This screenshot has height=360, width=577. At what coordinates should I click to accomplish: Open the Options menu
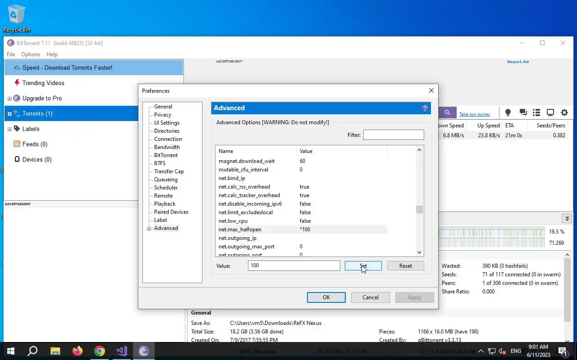(31, 54)
